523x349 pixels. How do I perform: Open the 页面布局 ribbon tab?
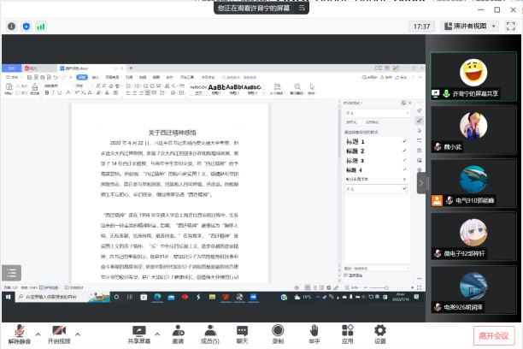pos(112,77)
